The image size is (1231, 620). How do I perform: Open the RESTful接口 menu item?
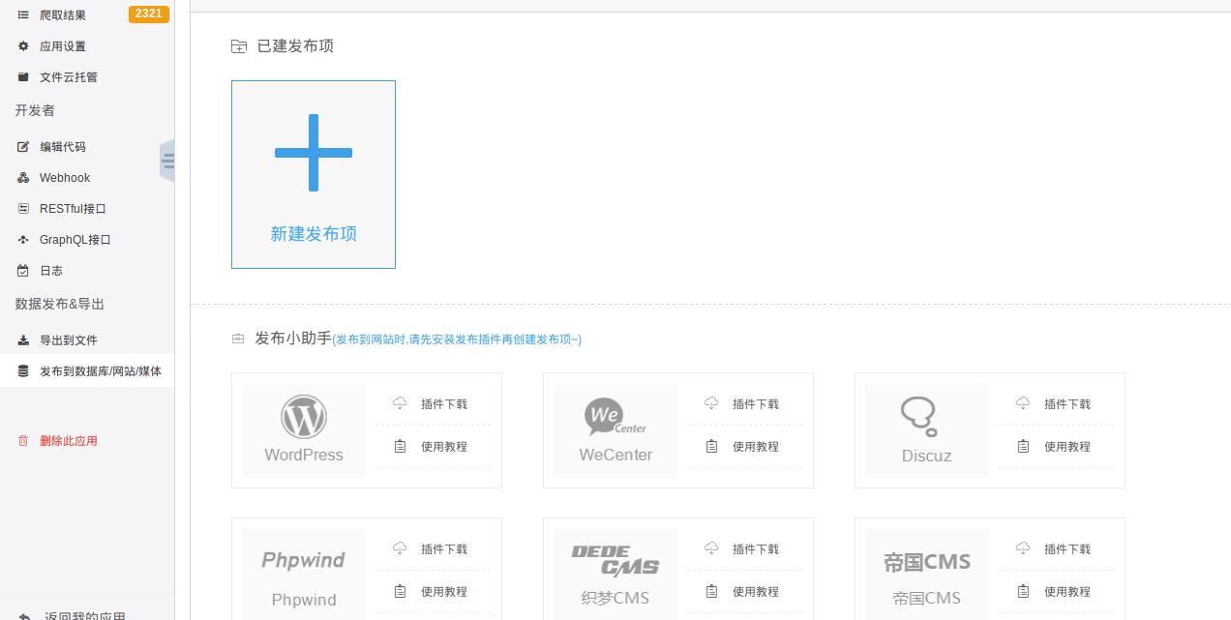(x=73, y=209)
